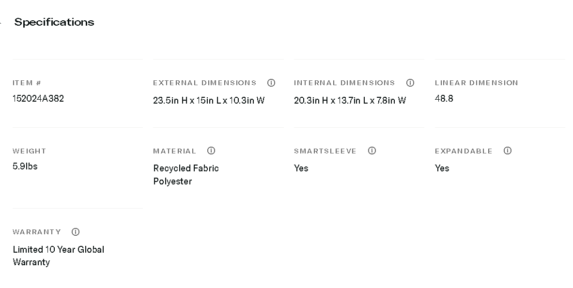Click the External Dimensions info icon
Screen dimensions: 573x288
pos(271,83)
